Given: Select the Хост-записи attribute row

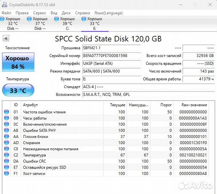Looking at the screenshot, I should pos(106,173).
